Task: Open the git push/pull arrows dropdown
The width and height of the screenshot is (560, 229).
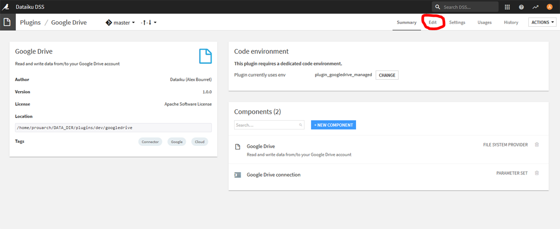Action: tap(149, 22)
